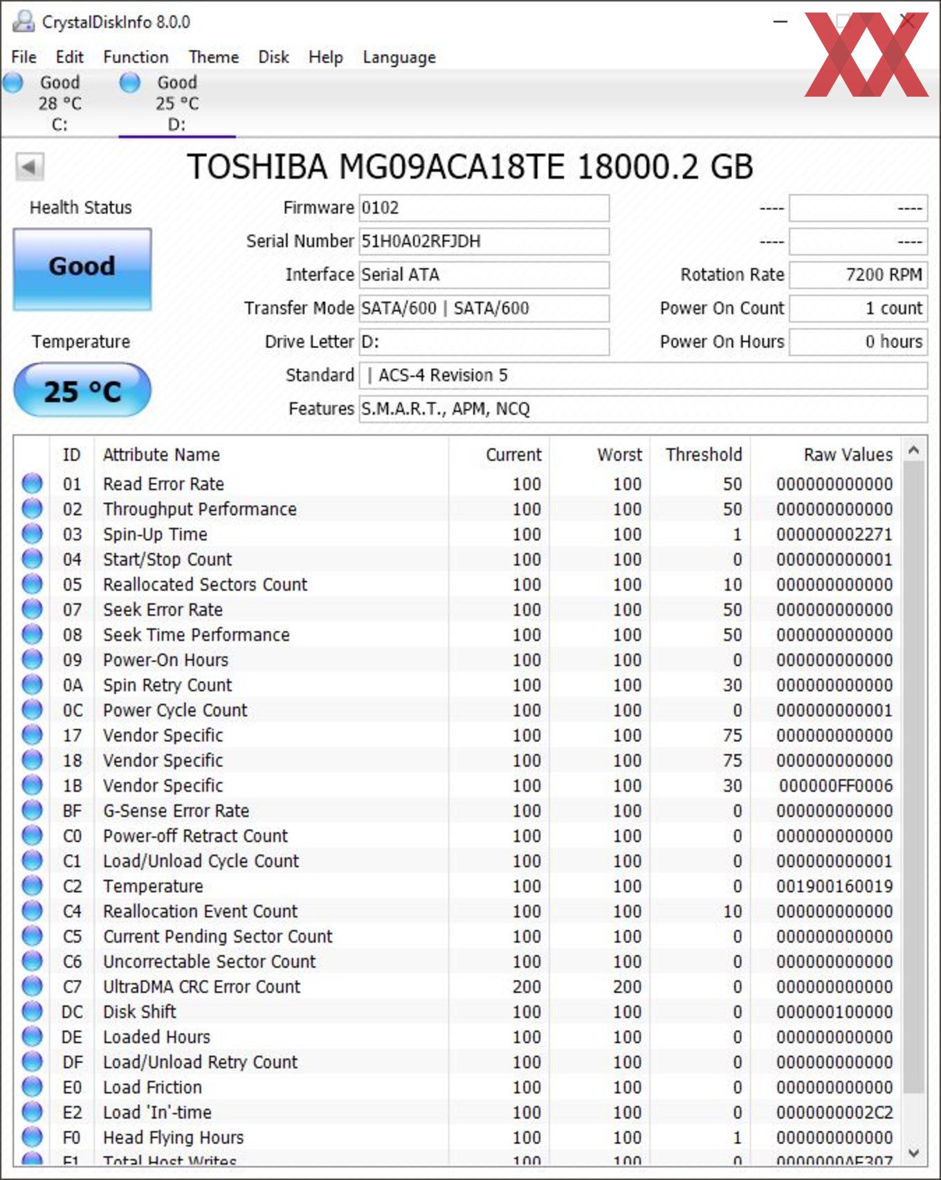The image size is (941, 1180).
Task: Open the Theme menu
Action: (x=214, y=57)
